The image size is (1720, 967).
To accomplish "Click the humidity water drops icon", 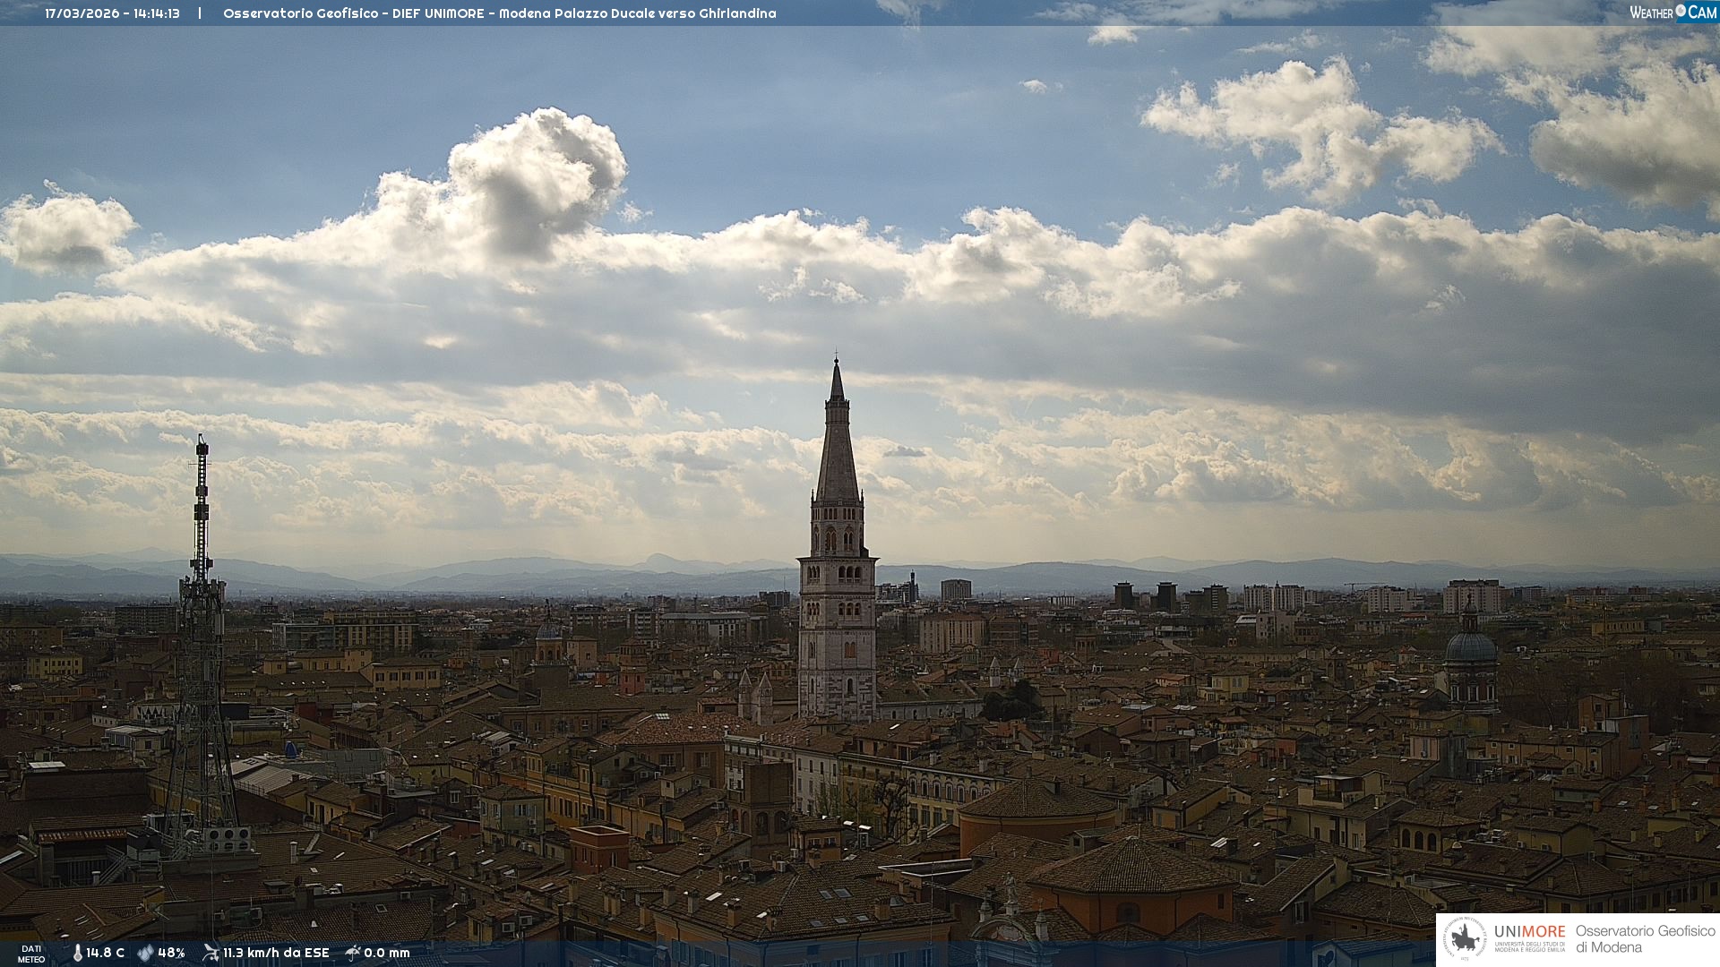I will [x=145, y=953].
